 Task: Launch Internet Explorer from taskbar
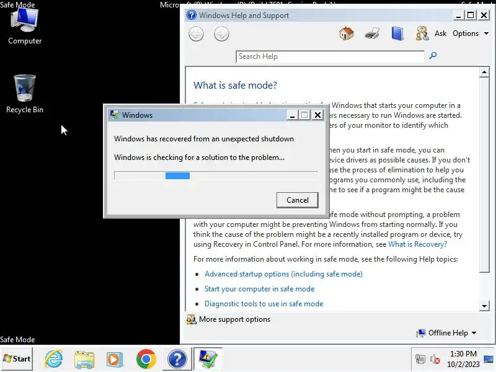pos(53,359)
